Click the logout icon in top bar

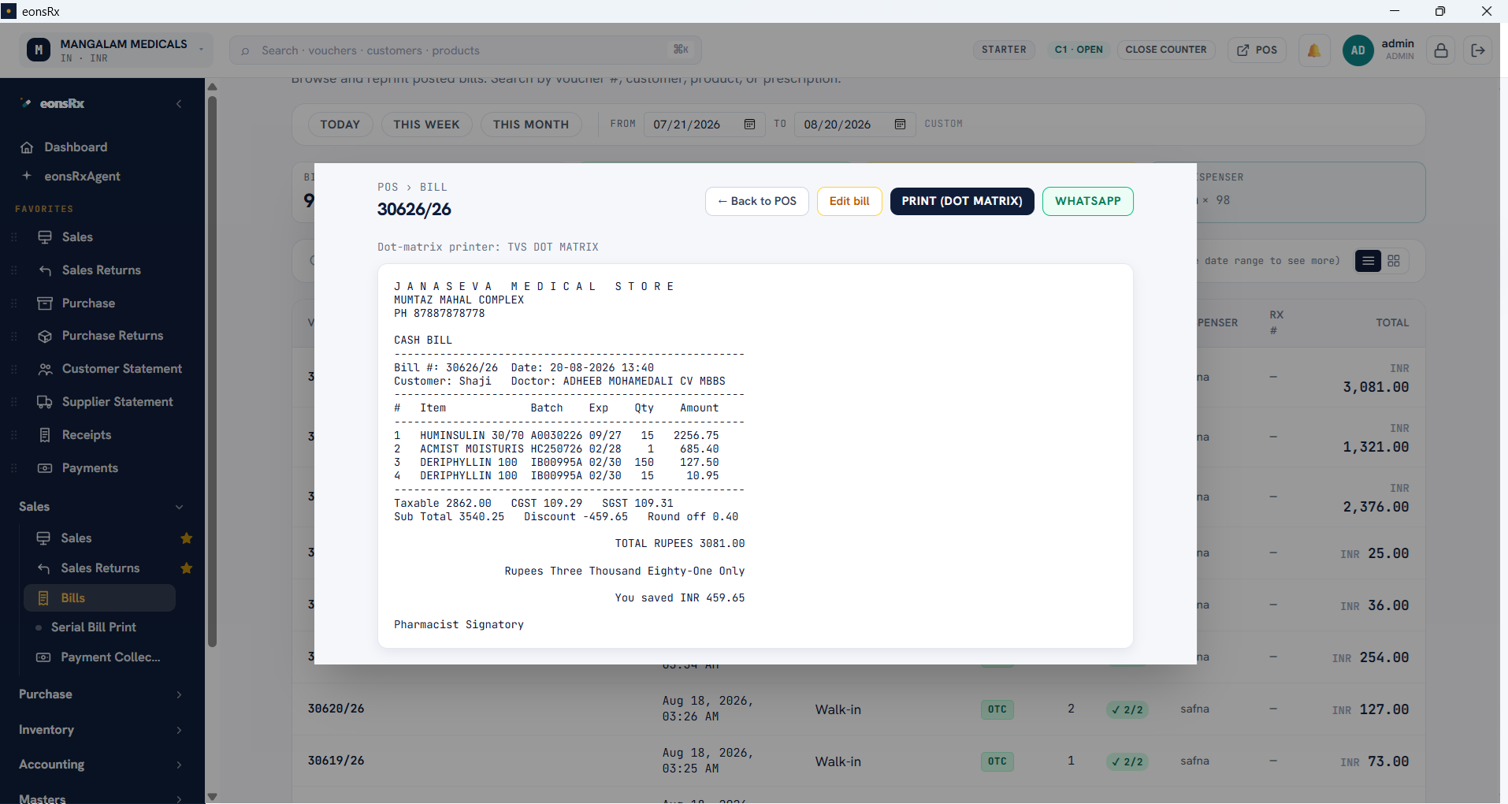click(x=1478, y=50)
